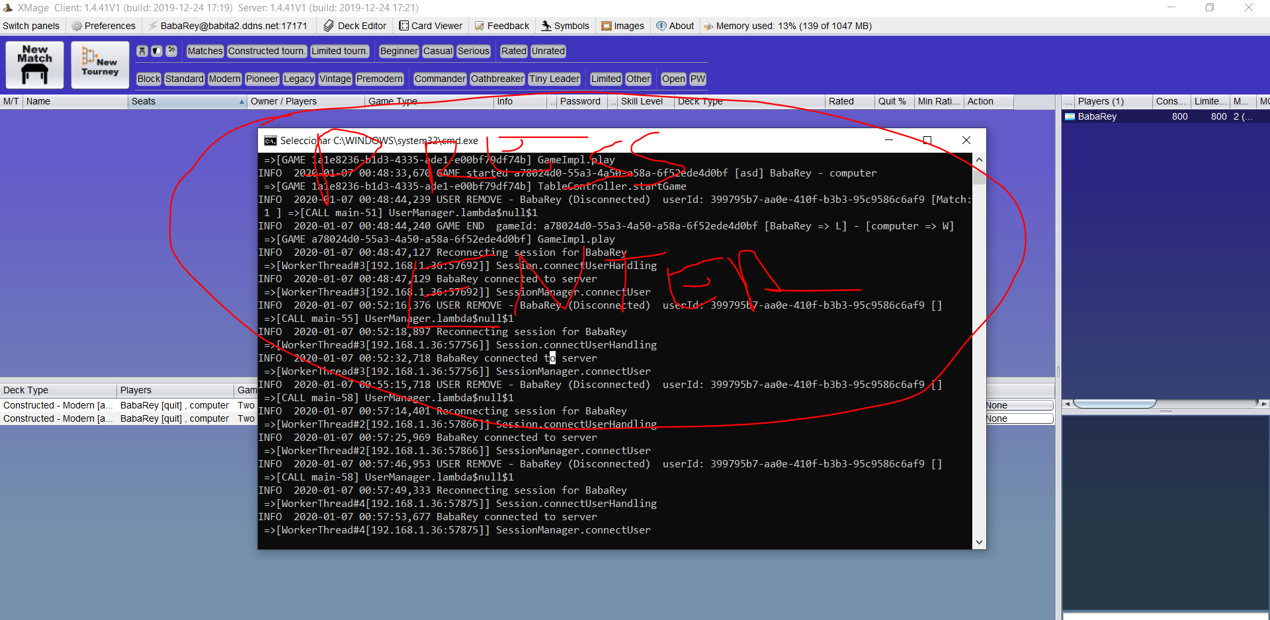The height and width of the screenshot is (620, 1270).
Task: Open Preferences from the menu bar
Action: (x=103, y=26)
